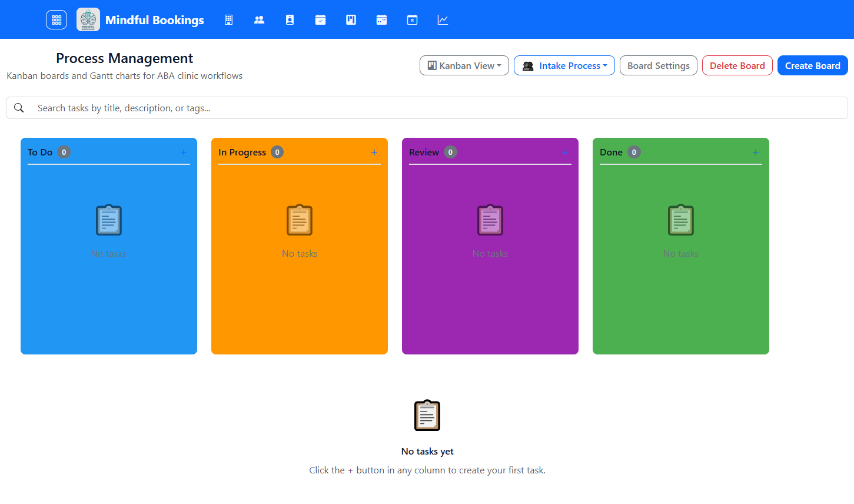Click the cancellations calendar-x icon
The height and width of the screenshot is (504, 854).
point(412,19)
